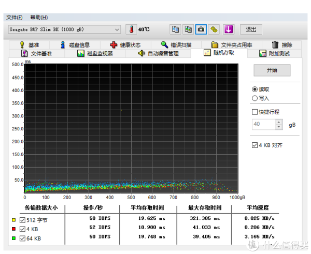This screenshot has width=311, height=254.
Task: Click the gB value field showing 40
Action: click(x=264, y=124)
